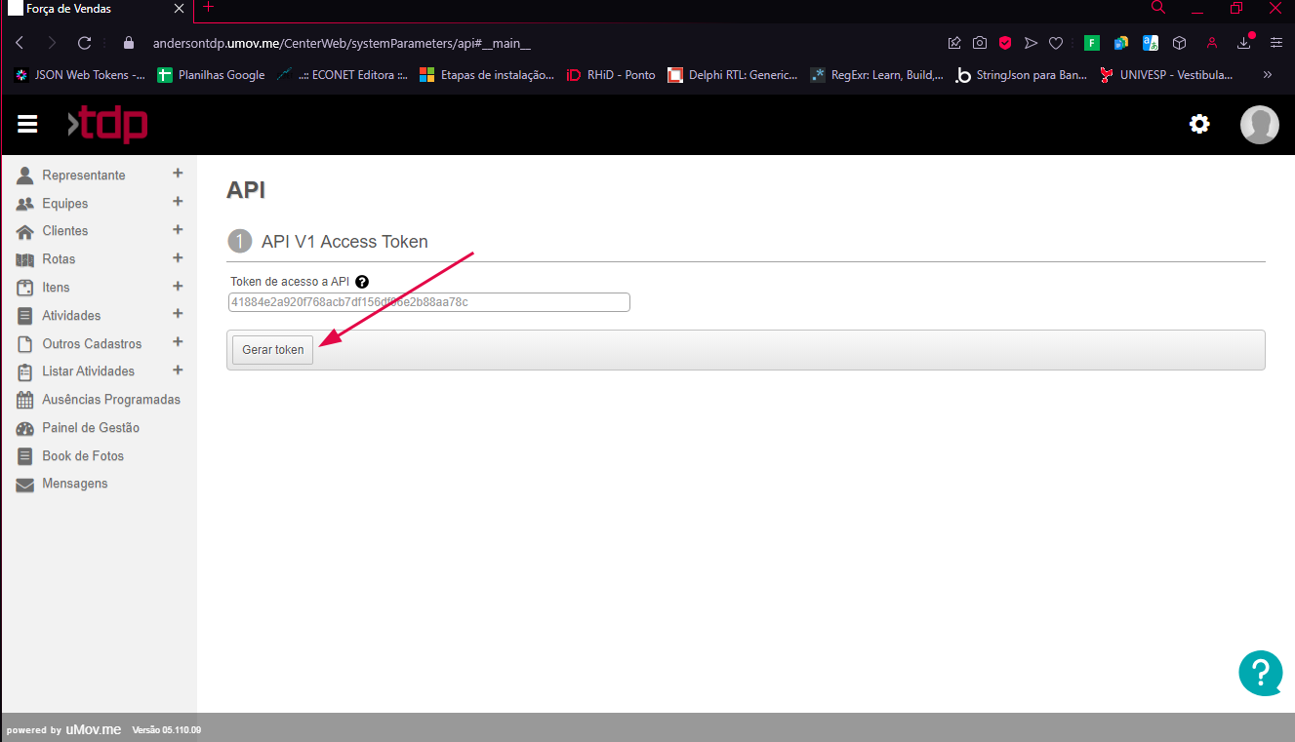This screenshot has height=742, width=1295.
Task: Open a new tab with plus button
Action: 208,7
